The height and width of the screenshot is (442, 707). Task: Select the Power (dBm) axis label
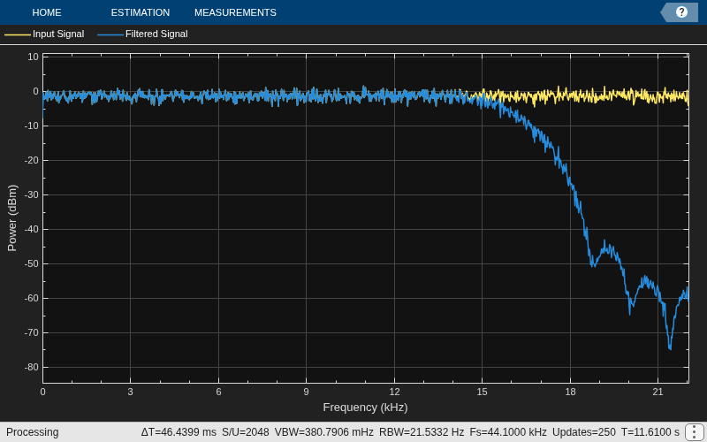12,217
